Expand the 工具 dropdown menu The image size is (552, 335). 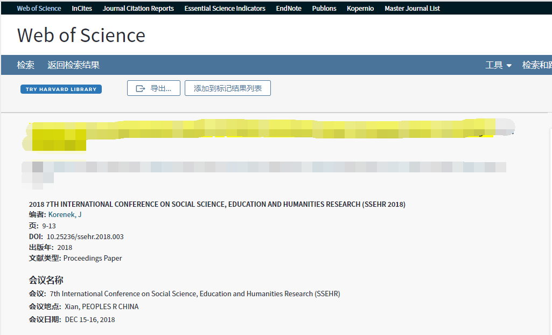(498, 65)
